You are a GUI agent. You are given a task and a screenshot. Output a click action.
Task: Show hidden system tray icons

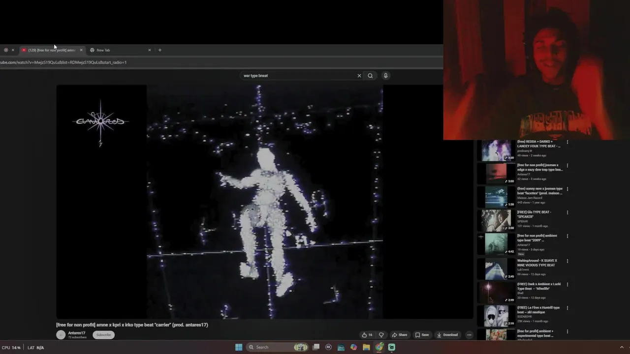click(622, 347)
